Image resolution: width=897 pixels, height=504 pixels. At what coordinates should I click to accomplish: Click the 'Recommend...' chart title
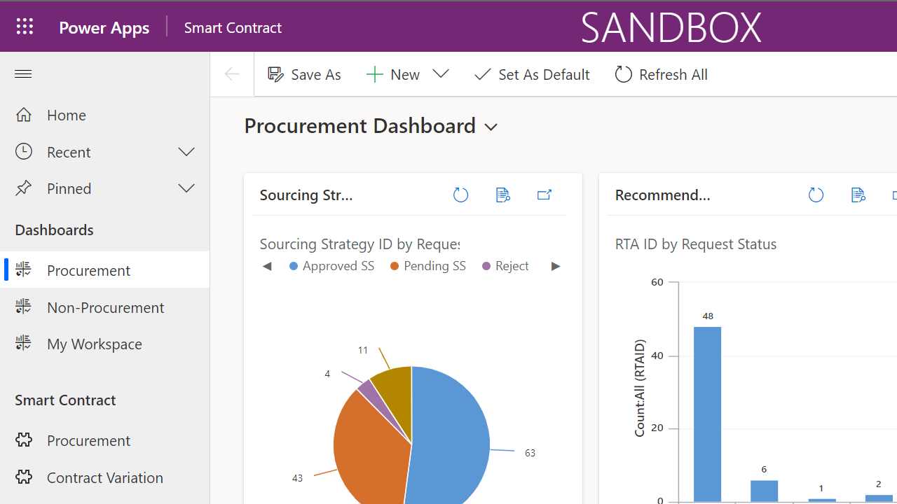[663, 195]
